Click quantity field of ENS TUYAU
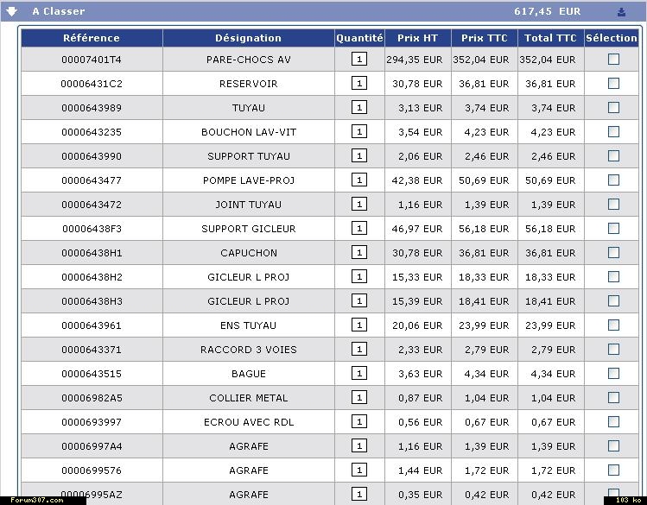The height and width of the screenshot is (505, 647). (x=359, y=325)
